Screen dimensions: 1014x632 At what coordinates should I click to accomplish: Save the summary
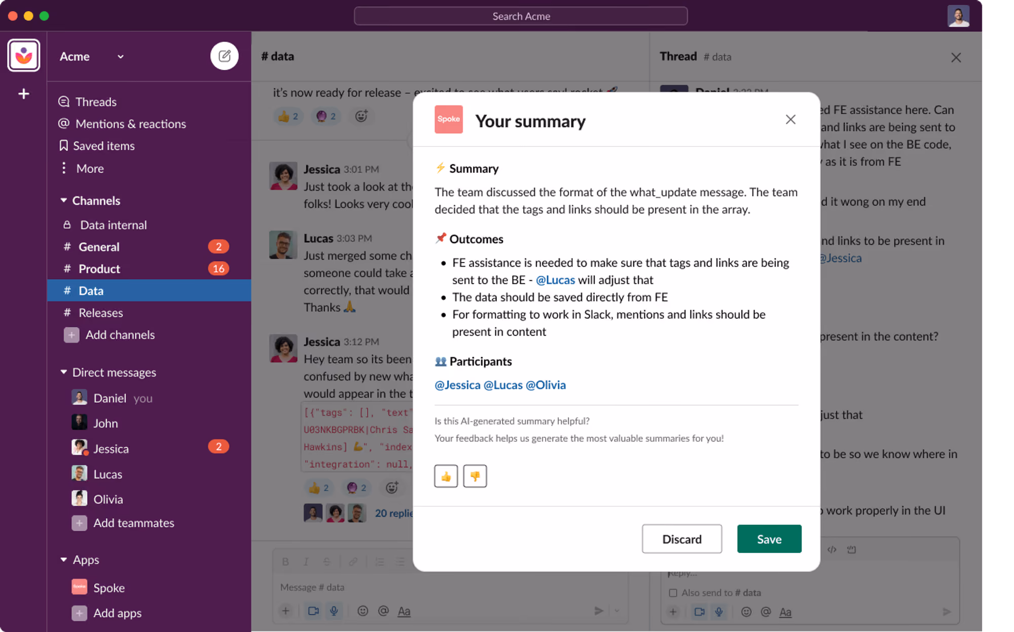[769, 539]
